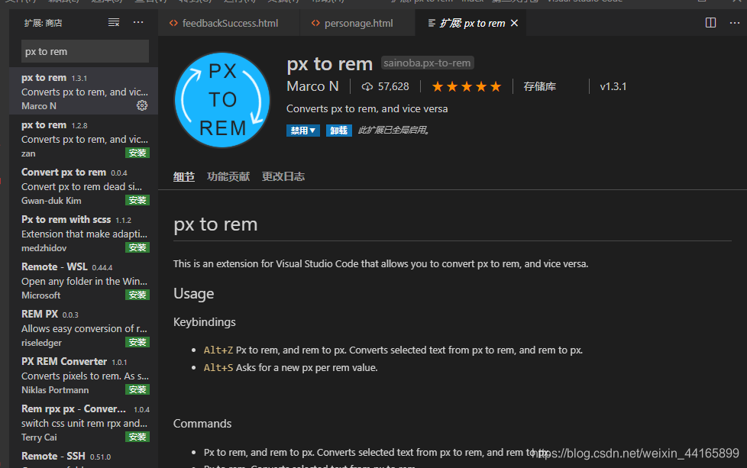Viewport: 747px width, 468px height.
Task: Install Convert px to rem by Gwan-duk Kim
Action: click(x=137, y=201)
